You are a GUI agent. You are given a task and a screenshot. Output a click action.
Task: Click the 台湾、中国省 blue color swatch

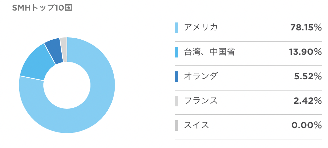[x=177, y=52]
